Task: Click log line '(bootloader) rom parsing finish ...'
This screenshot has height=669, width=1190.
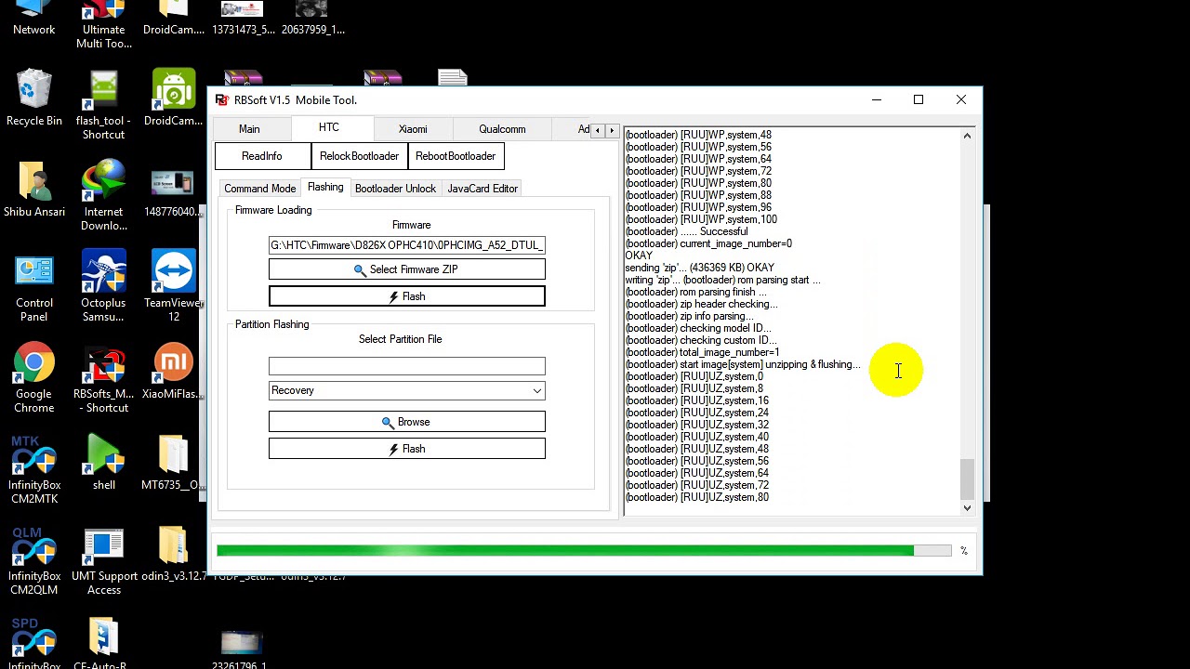Action: click(695, 292)
